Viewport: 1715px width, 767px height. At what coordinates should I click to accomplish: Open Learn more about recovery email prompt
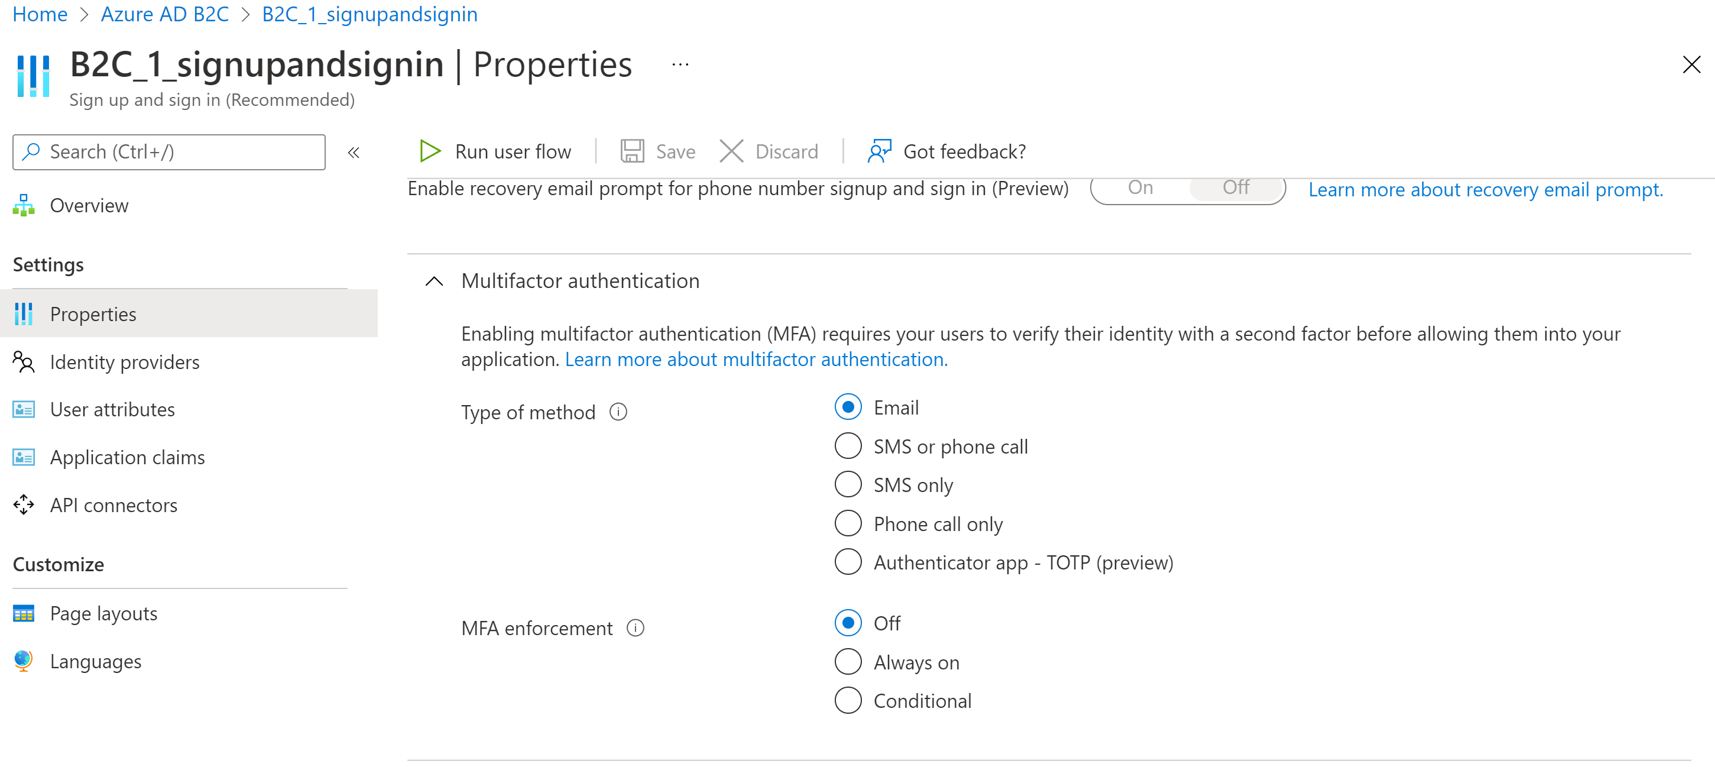coord(1485,190)
